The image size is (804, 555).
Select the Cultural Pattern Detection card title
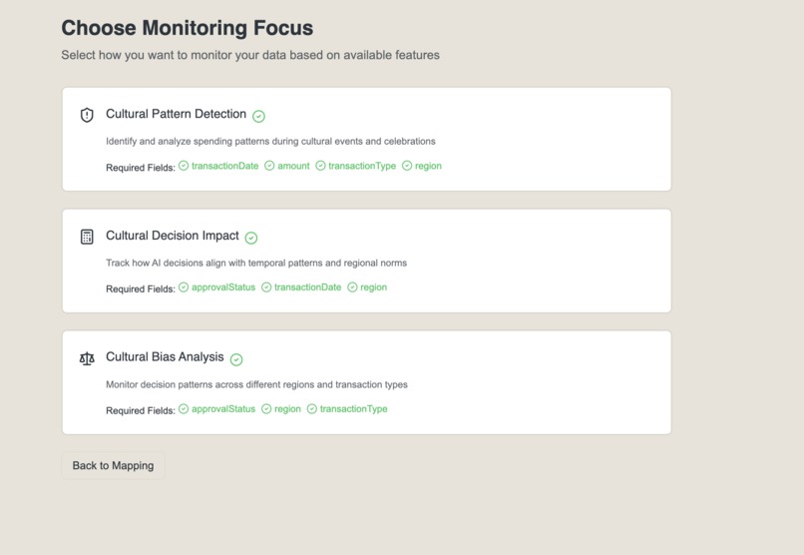176,114
